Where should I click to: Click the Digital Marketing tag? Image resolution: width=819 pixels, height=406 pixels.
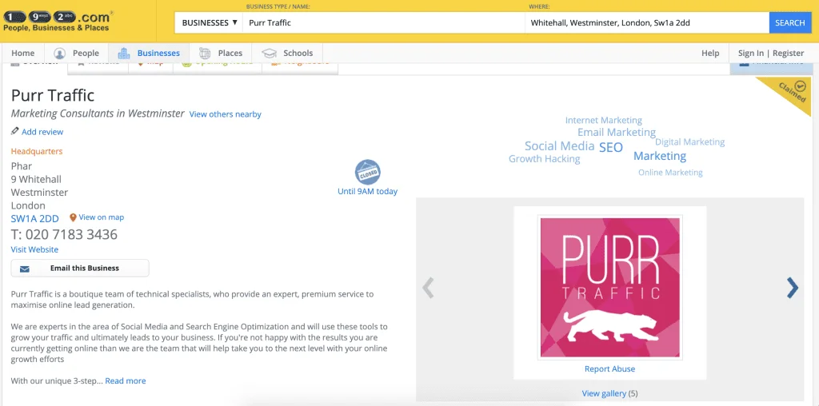(690, 142)
